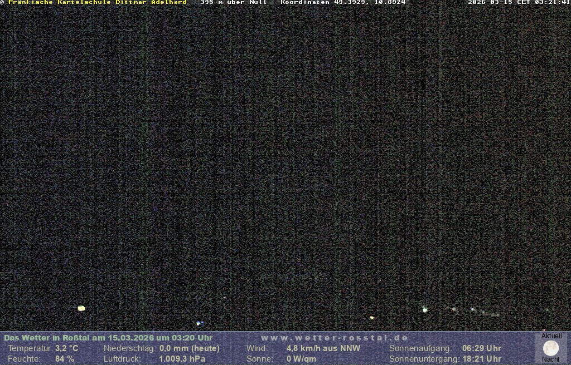This screenshot has width=571, height=365.
Task: Click the 'Aktuell' label above the moon
Action: [551, 336]
